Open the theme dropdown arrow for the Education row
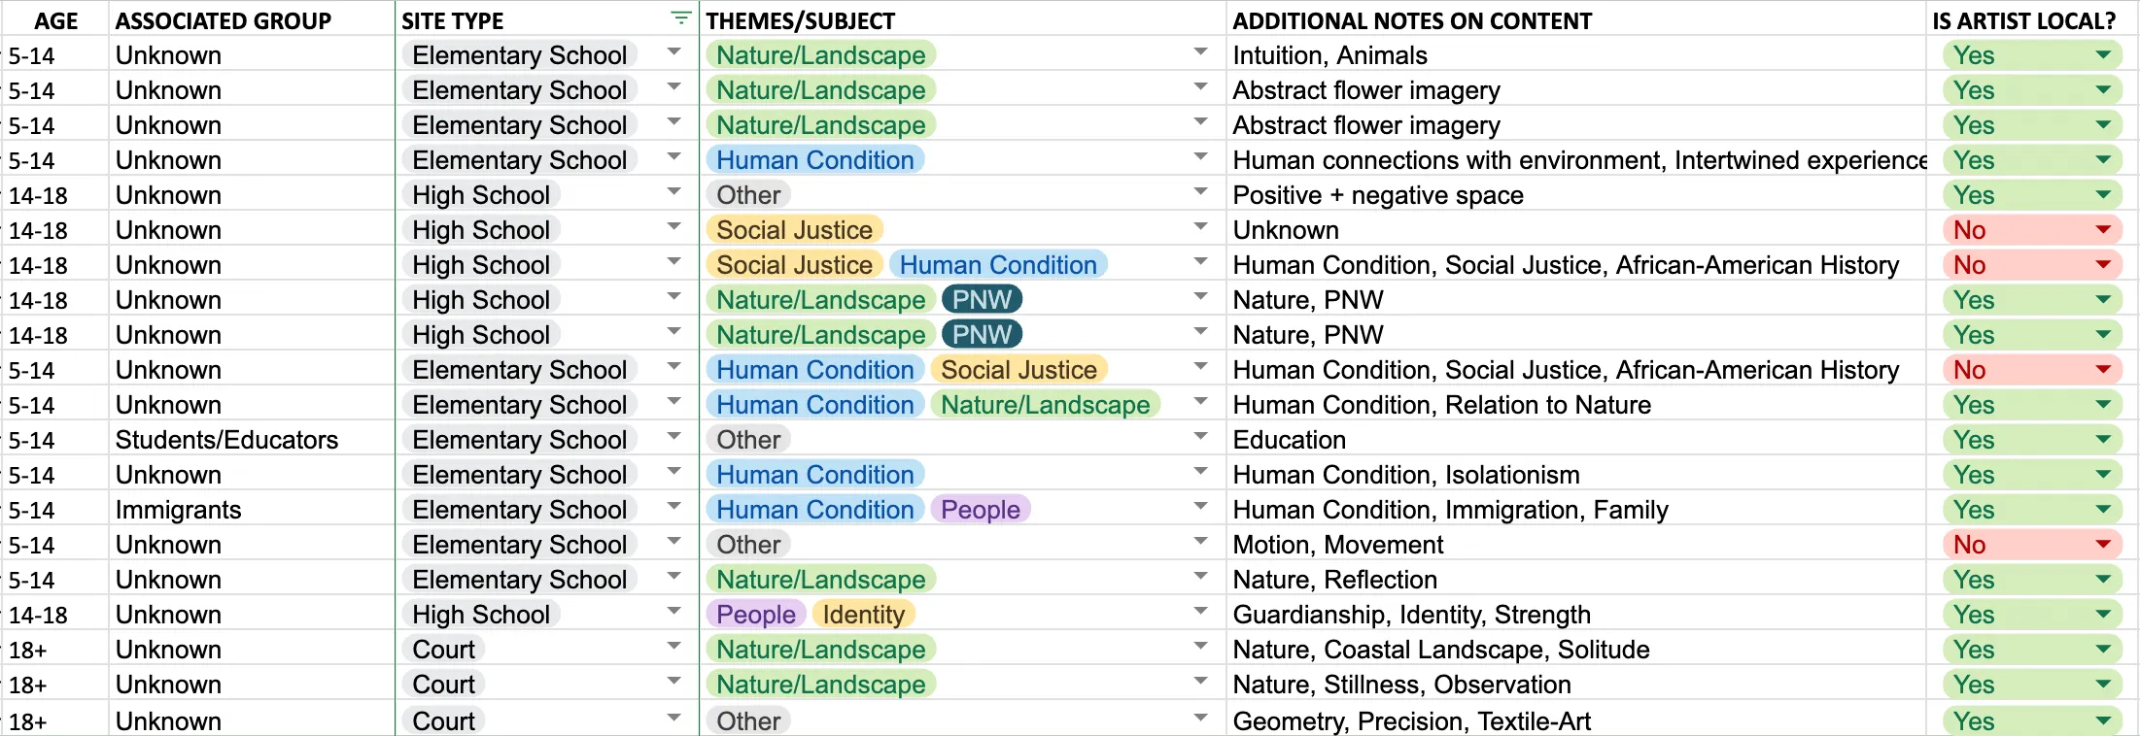Viewport: 2140px width, 736px height. [1201, 437]
